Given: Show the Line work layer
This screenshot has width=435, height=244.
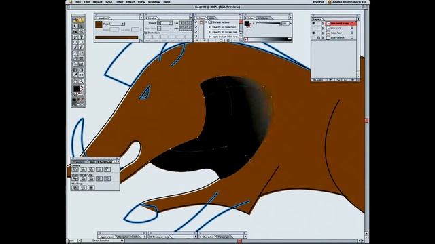Looking at the screenshot, I should click(314, 28).
